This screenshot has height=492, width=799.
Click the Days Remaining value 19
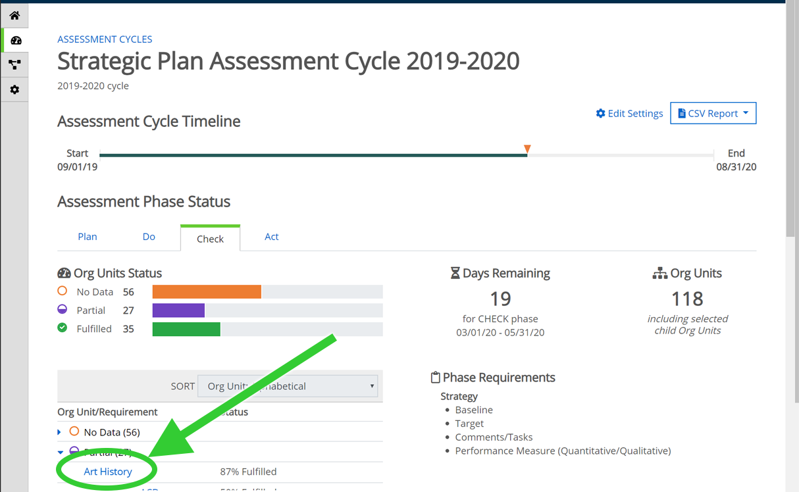click(500, 299)
